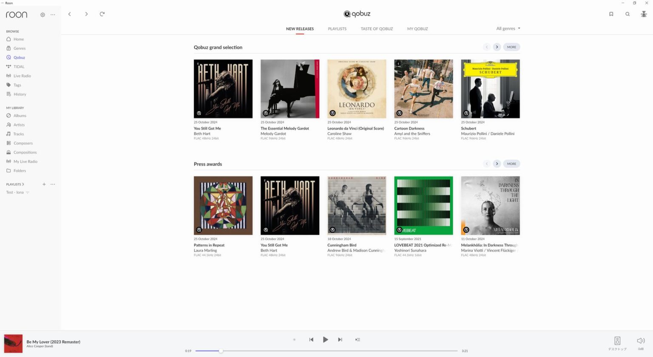Select TIDAL in the Browse sidebar

19,66
